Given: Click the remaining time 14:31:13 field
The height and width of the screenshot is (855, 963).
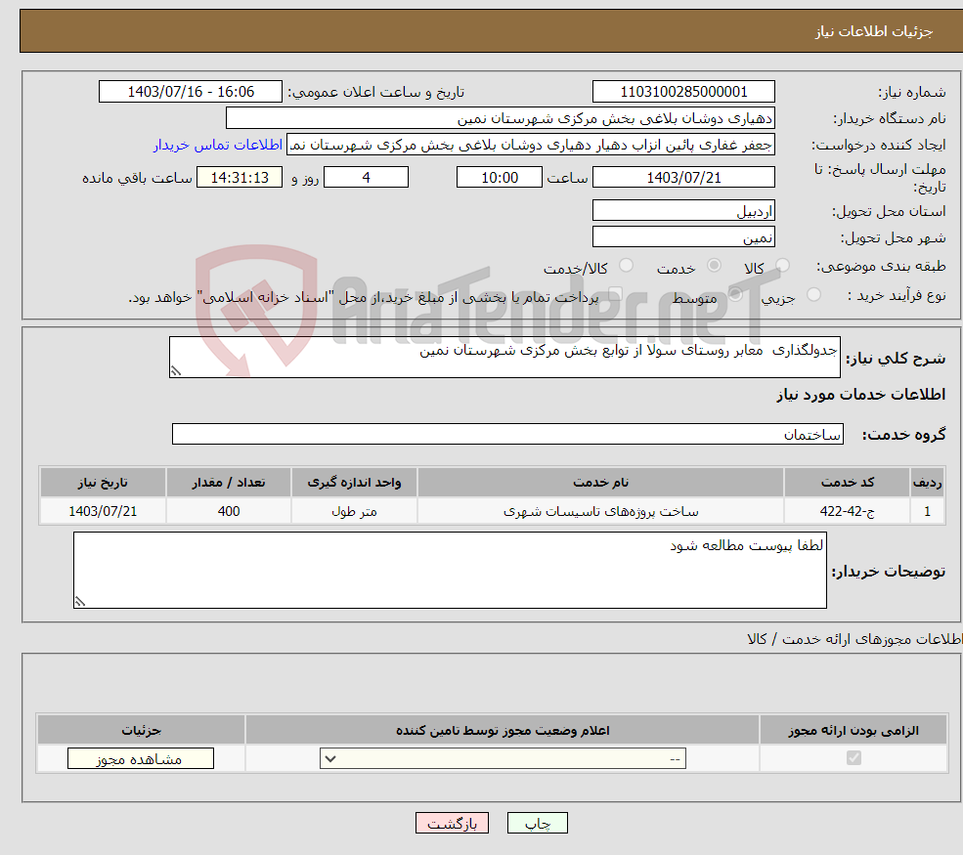Looking at the screenshot, I should tap(240, 178).
